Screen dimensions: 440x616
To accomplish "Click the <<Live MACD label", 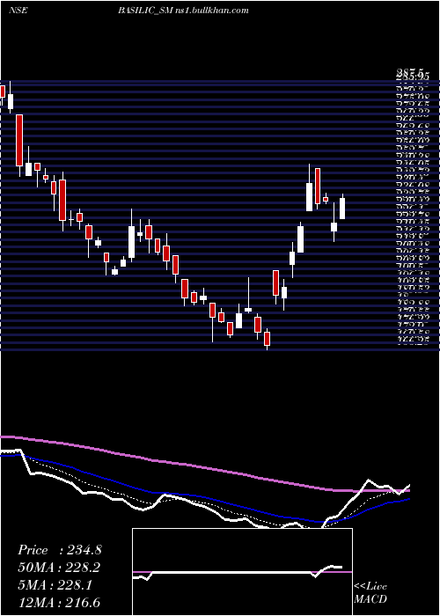I will 370,593.
